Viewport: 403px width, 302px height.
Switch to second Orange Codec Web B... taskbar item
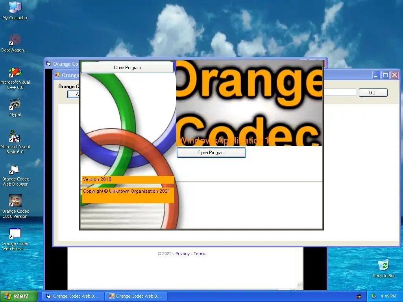tap(136, 296)
